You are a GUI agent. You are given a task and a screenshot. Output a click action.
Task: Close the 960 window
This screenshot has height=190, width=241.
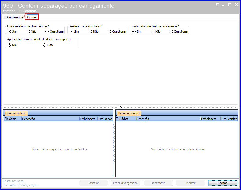[x=236, y=5]
